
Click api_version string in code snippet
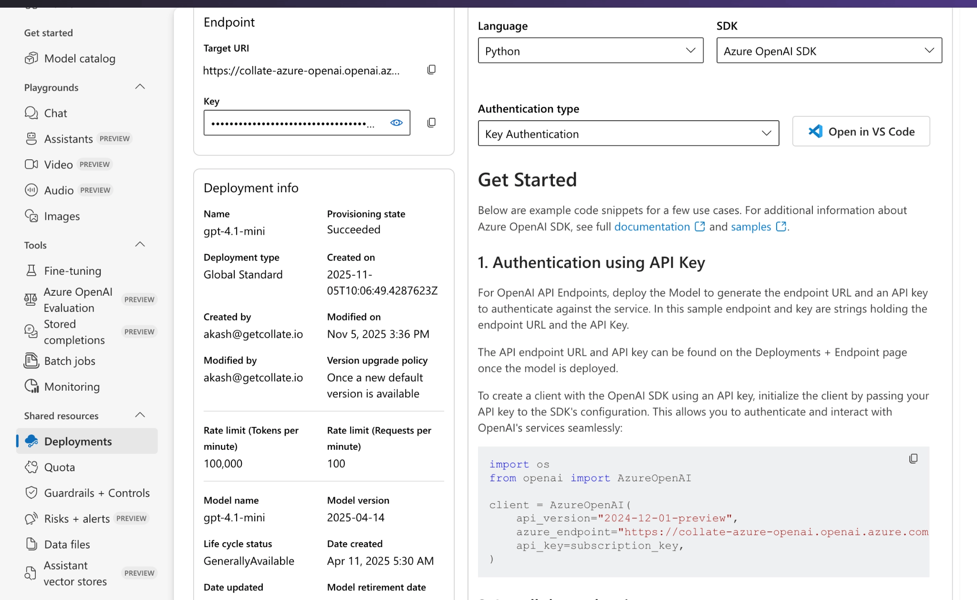(665, 518)
